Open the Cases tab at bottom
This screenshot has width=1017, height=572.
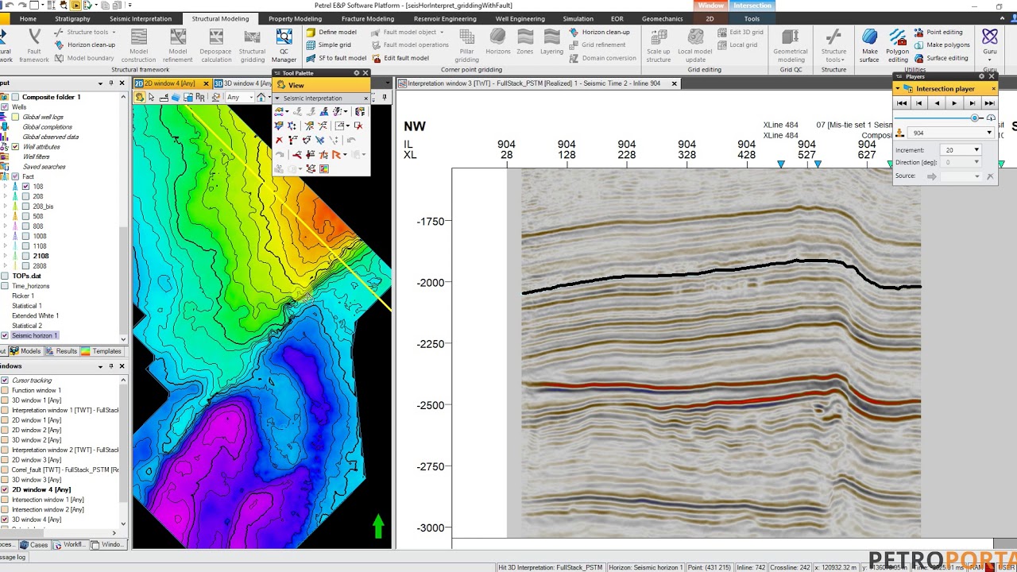tap(34, 545)
